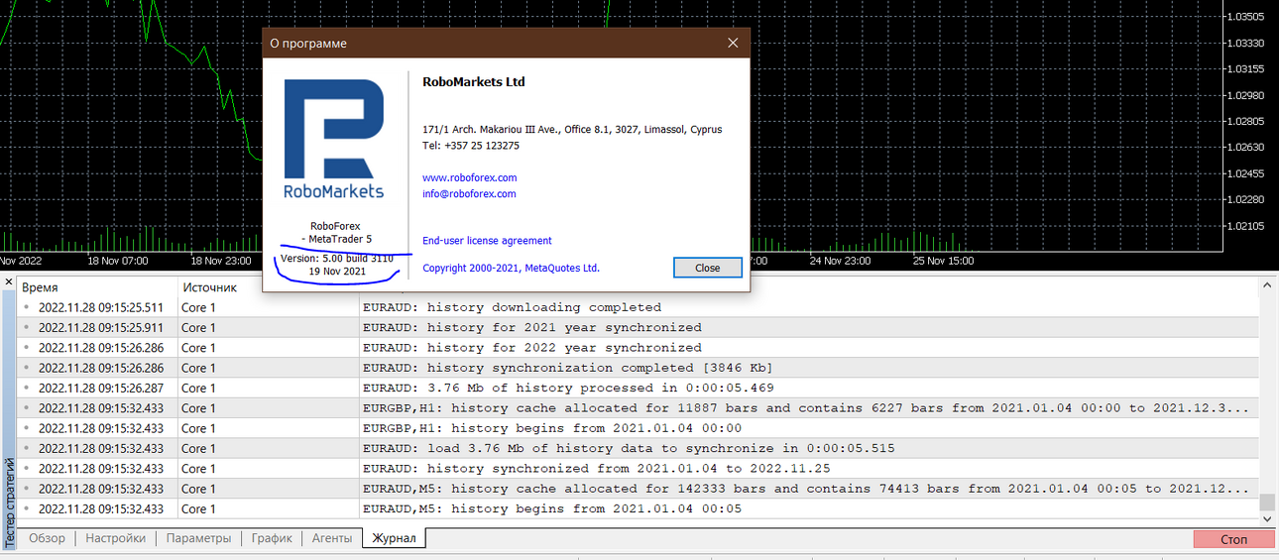Click the RoboMarkets Ltd company name
This screenshot has width=1279, height=560.
point(473,82)
